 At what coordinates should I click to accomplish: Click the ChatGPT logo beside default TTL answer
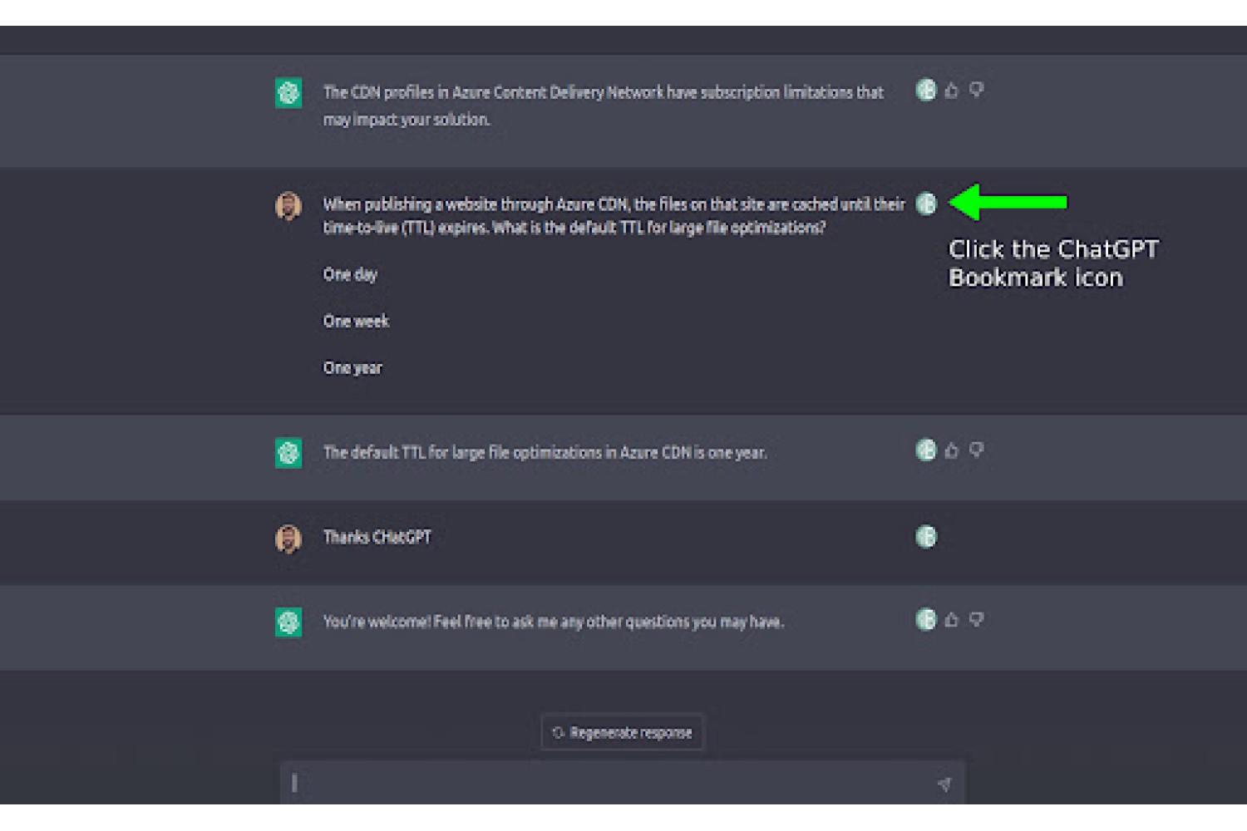click(288, 453)
